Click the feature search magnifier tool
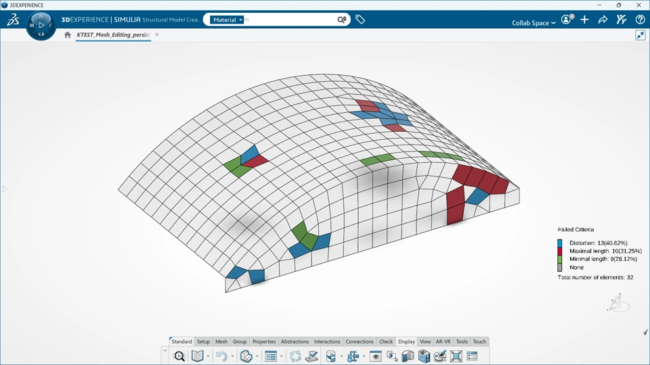The width and height of the screenshot is (650, 365). (179, 356)
